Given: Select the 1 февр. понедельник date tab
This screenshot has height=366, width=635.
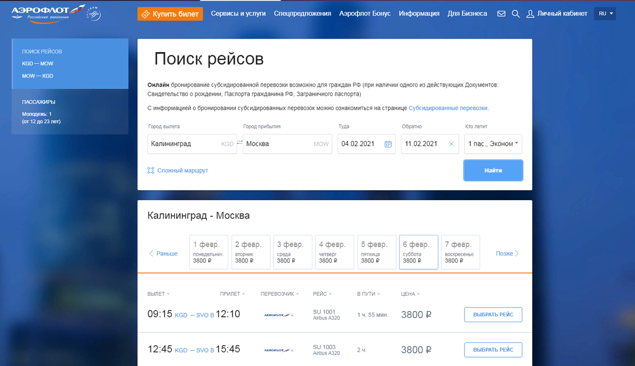Looking at the screenshot, I should tap(208, 252).
